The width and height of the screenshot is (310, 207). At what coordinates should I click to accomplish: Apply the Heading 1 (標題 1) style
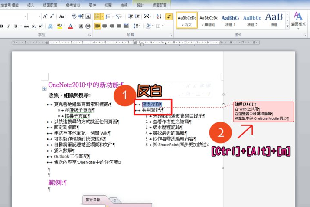(230, 20)
